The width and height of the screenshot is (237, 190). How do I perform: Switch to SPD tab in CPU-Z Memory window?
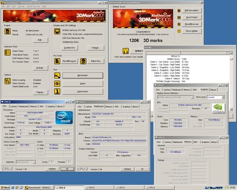click(195, 142)
